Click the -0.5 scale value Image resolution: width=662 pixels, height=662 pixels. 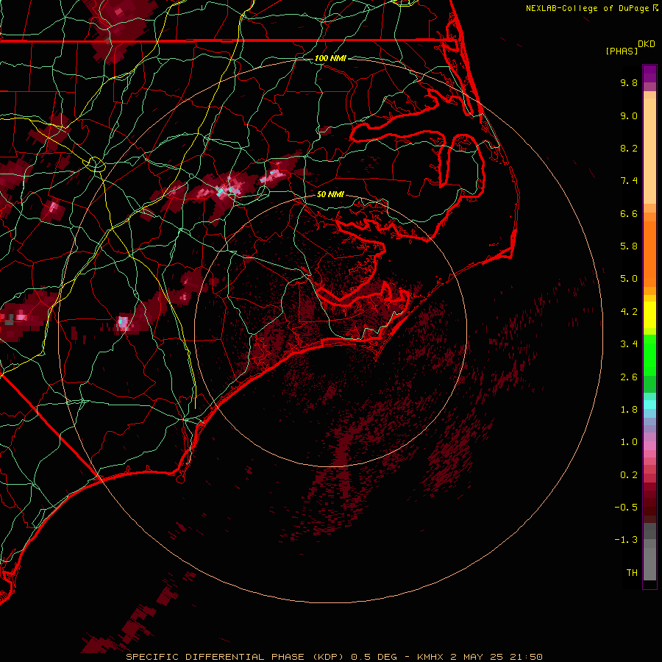click(x=626, y=508)
